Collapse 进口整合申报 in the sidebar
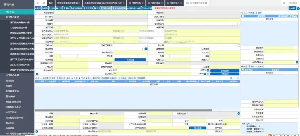The width and height of the screenshot is (300, 136). 17,17
